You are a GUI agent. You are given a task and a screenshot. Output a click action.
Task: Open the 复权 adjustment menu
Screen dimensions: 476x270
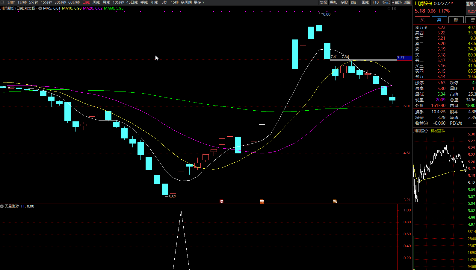(x=324, y=2)
